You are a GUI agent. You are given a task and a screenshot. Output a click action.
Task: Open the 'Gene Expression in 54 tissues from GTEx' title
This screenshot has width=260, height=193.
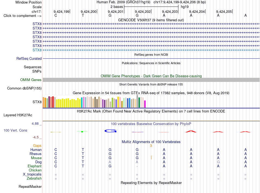[x=151, y=93]
